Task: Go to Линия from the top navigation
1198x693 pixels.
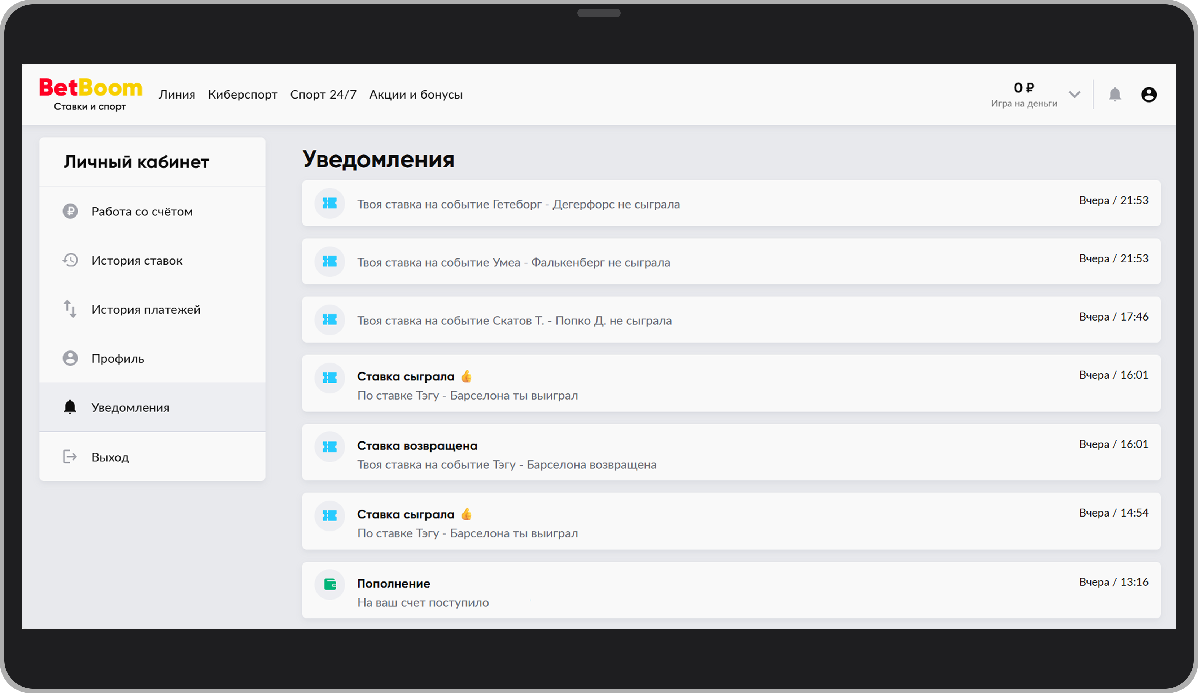Action: coord(176,94)
